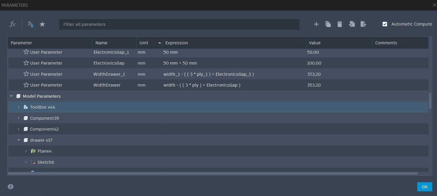The image size is (437, 196).
Task: Delete parameter using trash can icon
Action: pos(340,24)
